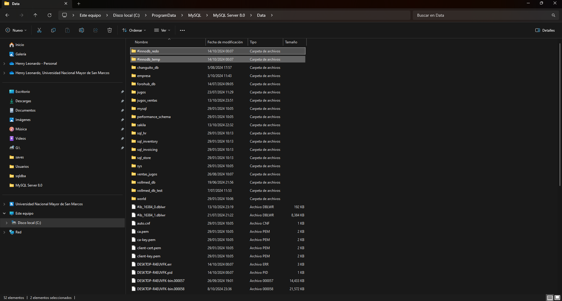Select the sakila folder
The image size is (562, 301).
pyautogui.click(x=218, y=125)
